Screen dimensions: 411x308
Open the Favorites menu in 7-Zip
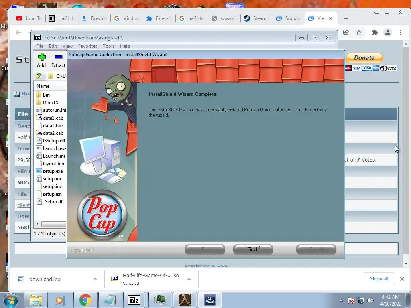(x=87, y=46)
